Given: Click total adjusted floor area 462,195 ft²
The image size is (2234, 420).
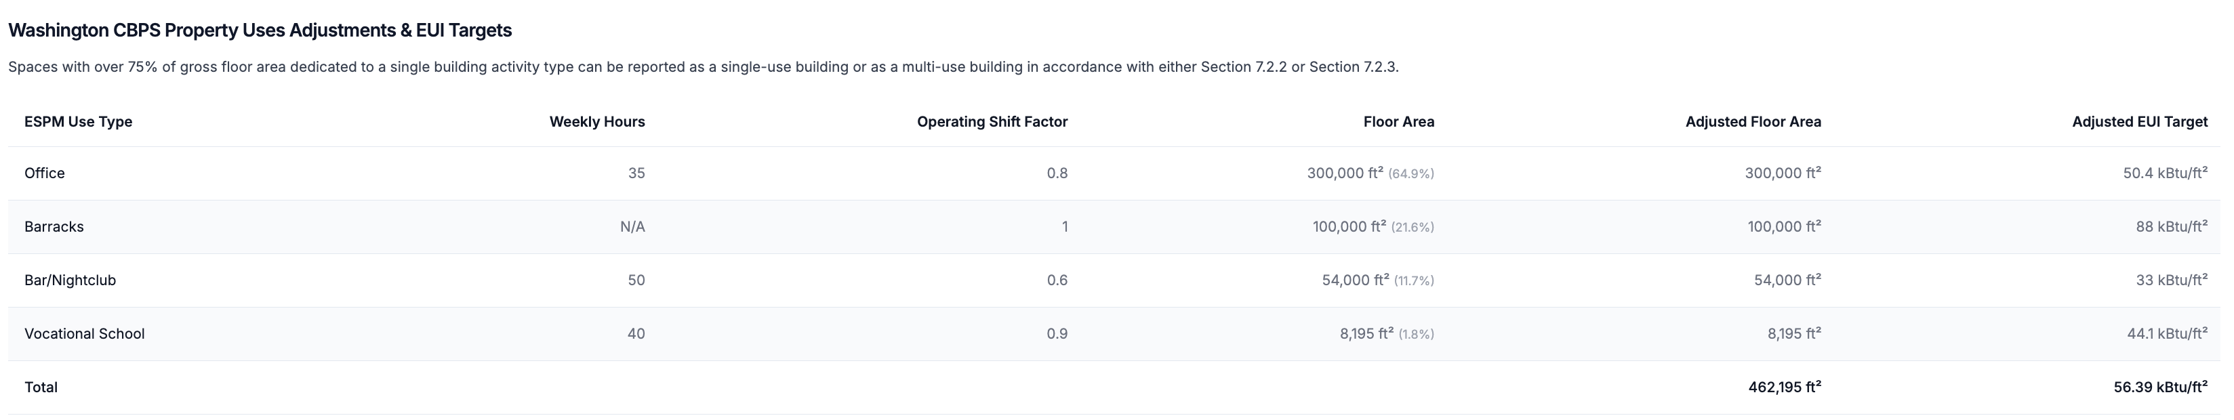Looking at the screenshot, I should (x=1785, y=387).
